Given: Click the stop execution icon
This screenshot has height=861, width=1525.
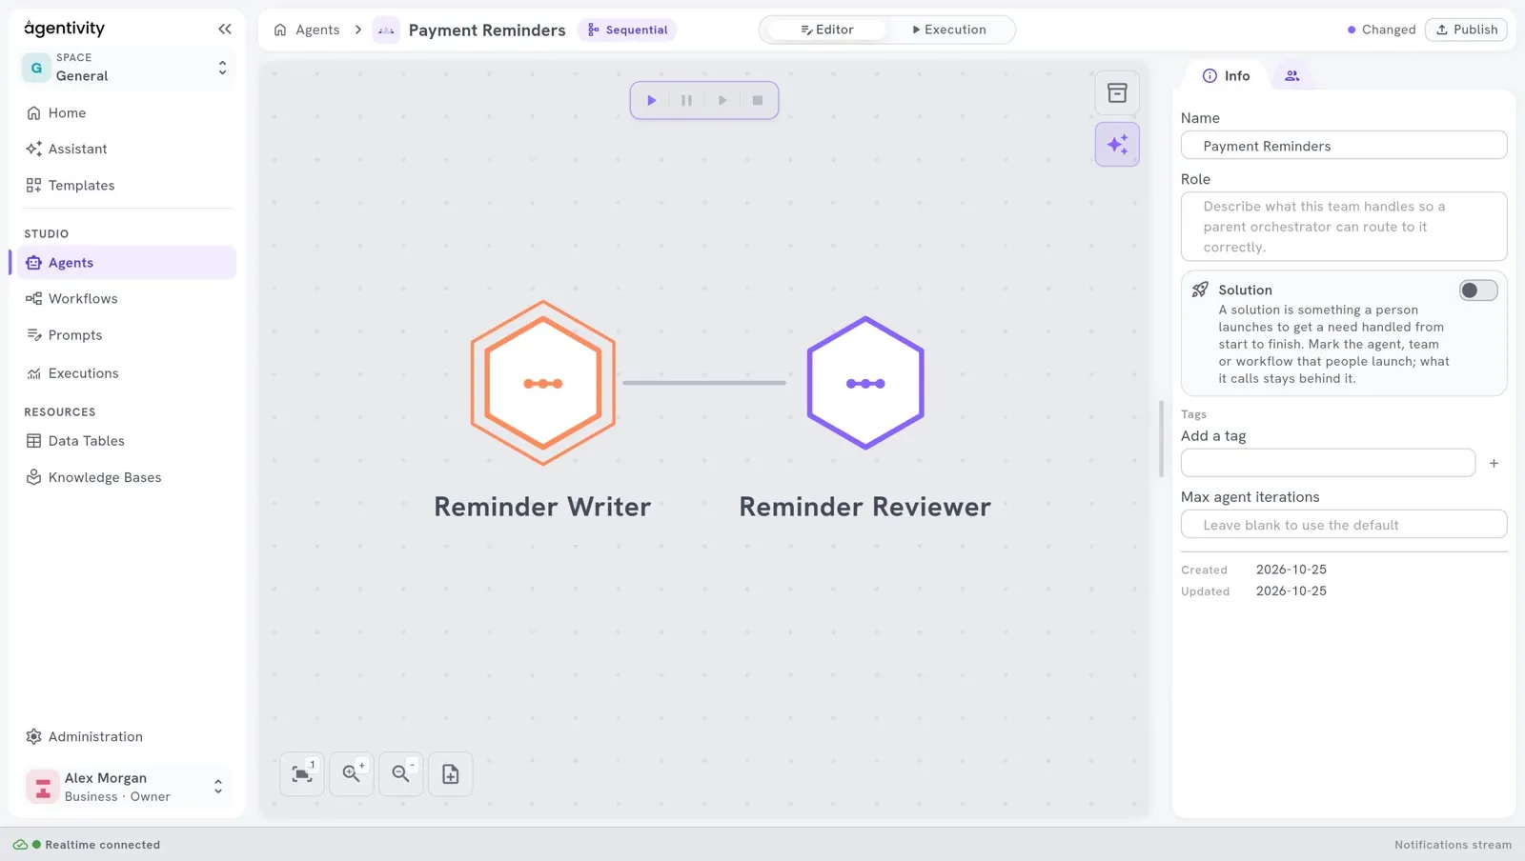Looking at the screenshot, I should click(758, 100).
